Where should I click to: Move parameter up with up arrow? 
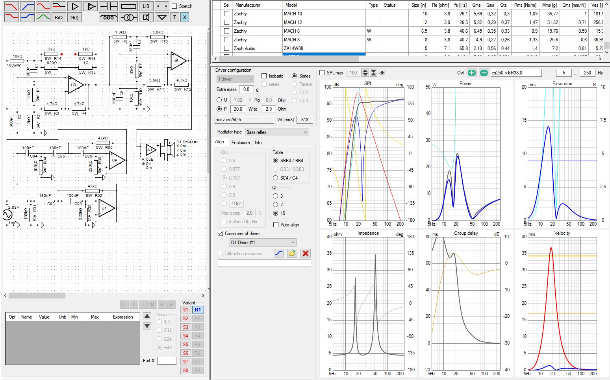pyautogui.click(x=147, y=316)
